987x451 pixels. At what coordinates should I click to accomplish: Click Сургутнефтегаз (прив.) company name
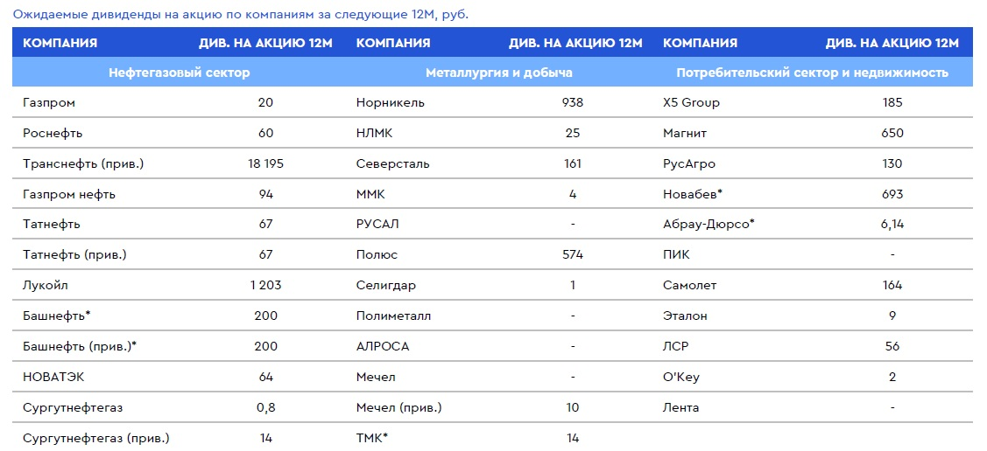tap(95, 439)
